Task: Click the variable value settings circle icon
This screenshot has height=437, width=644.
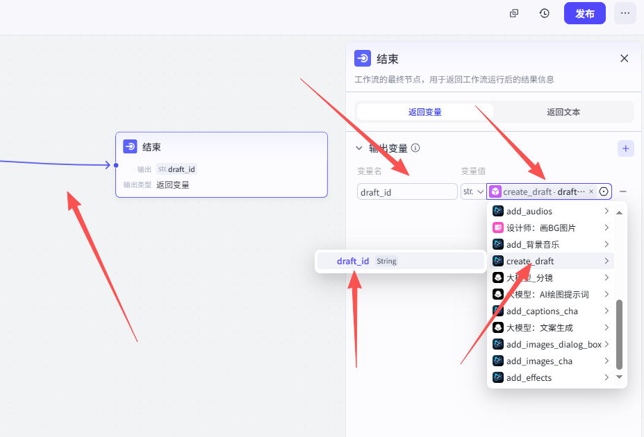Action: (604, 191)
